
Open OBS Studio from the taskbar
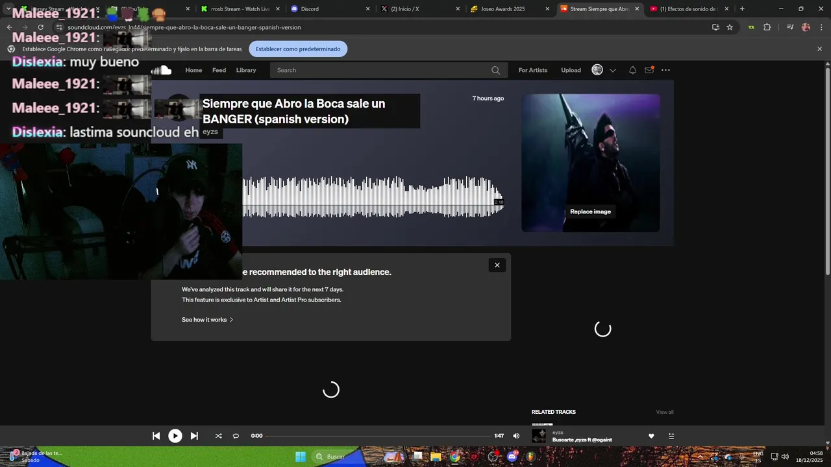pos(493,457)
